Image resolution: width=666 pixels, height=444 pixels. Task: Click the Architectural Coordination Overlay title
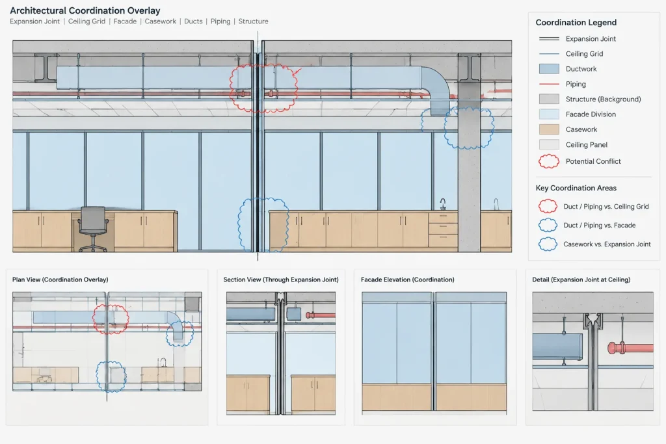tap(85, 10)
